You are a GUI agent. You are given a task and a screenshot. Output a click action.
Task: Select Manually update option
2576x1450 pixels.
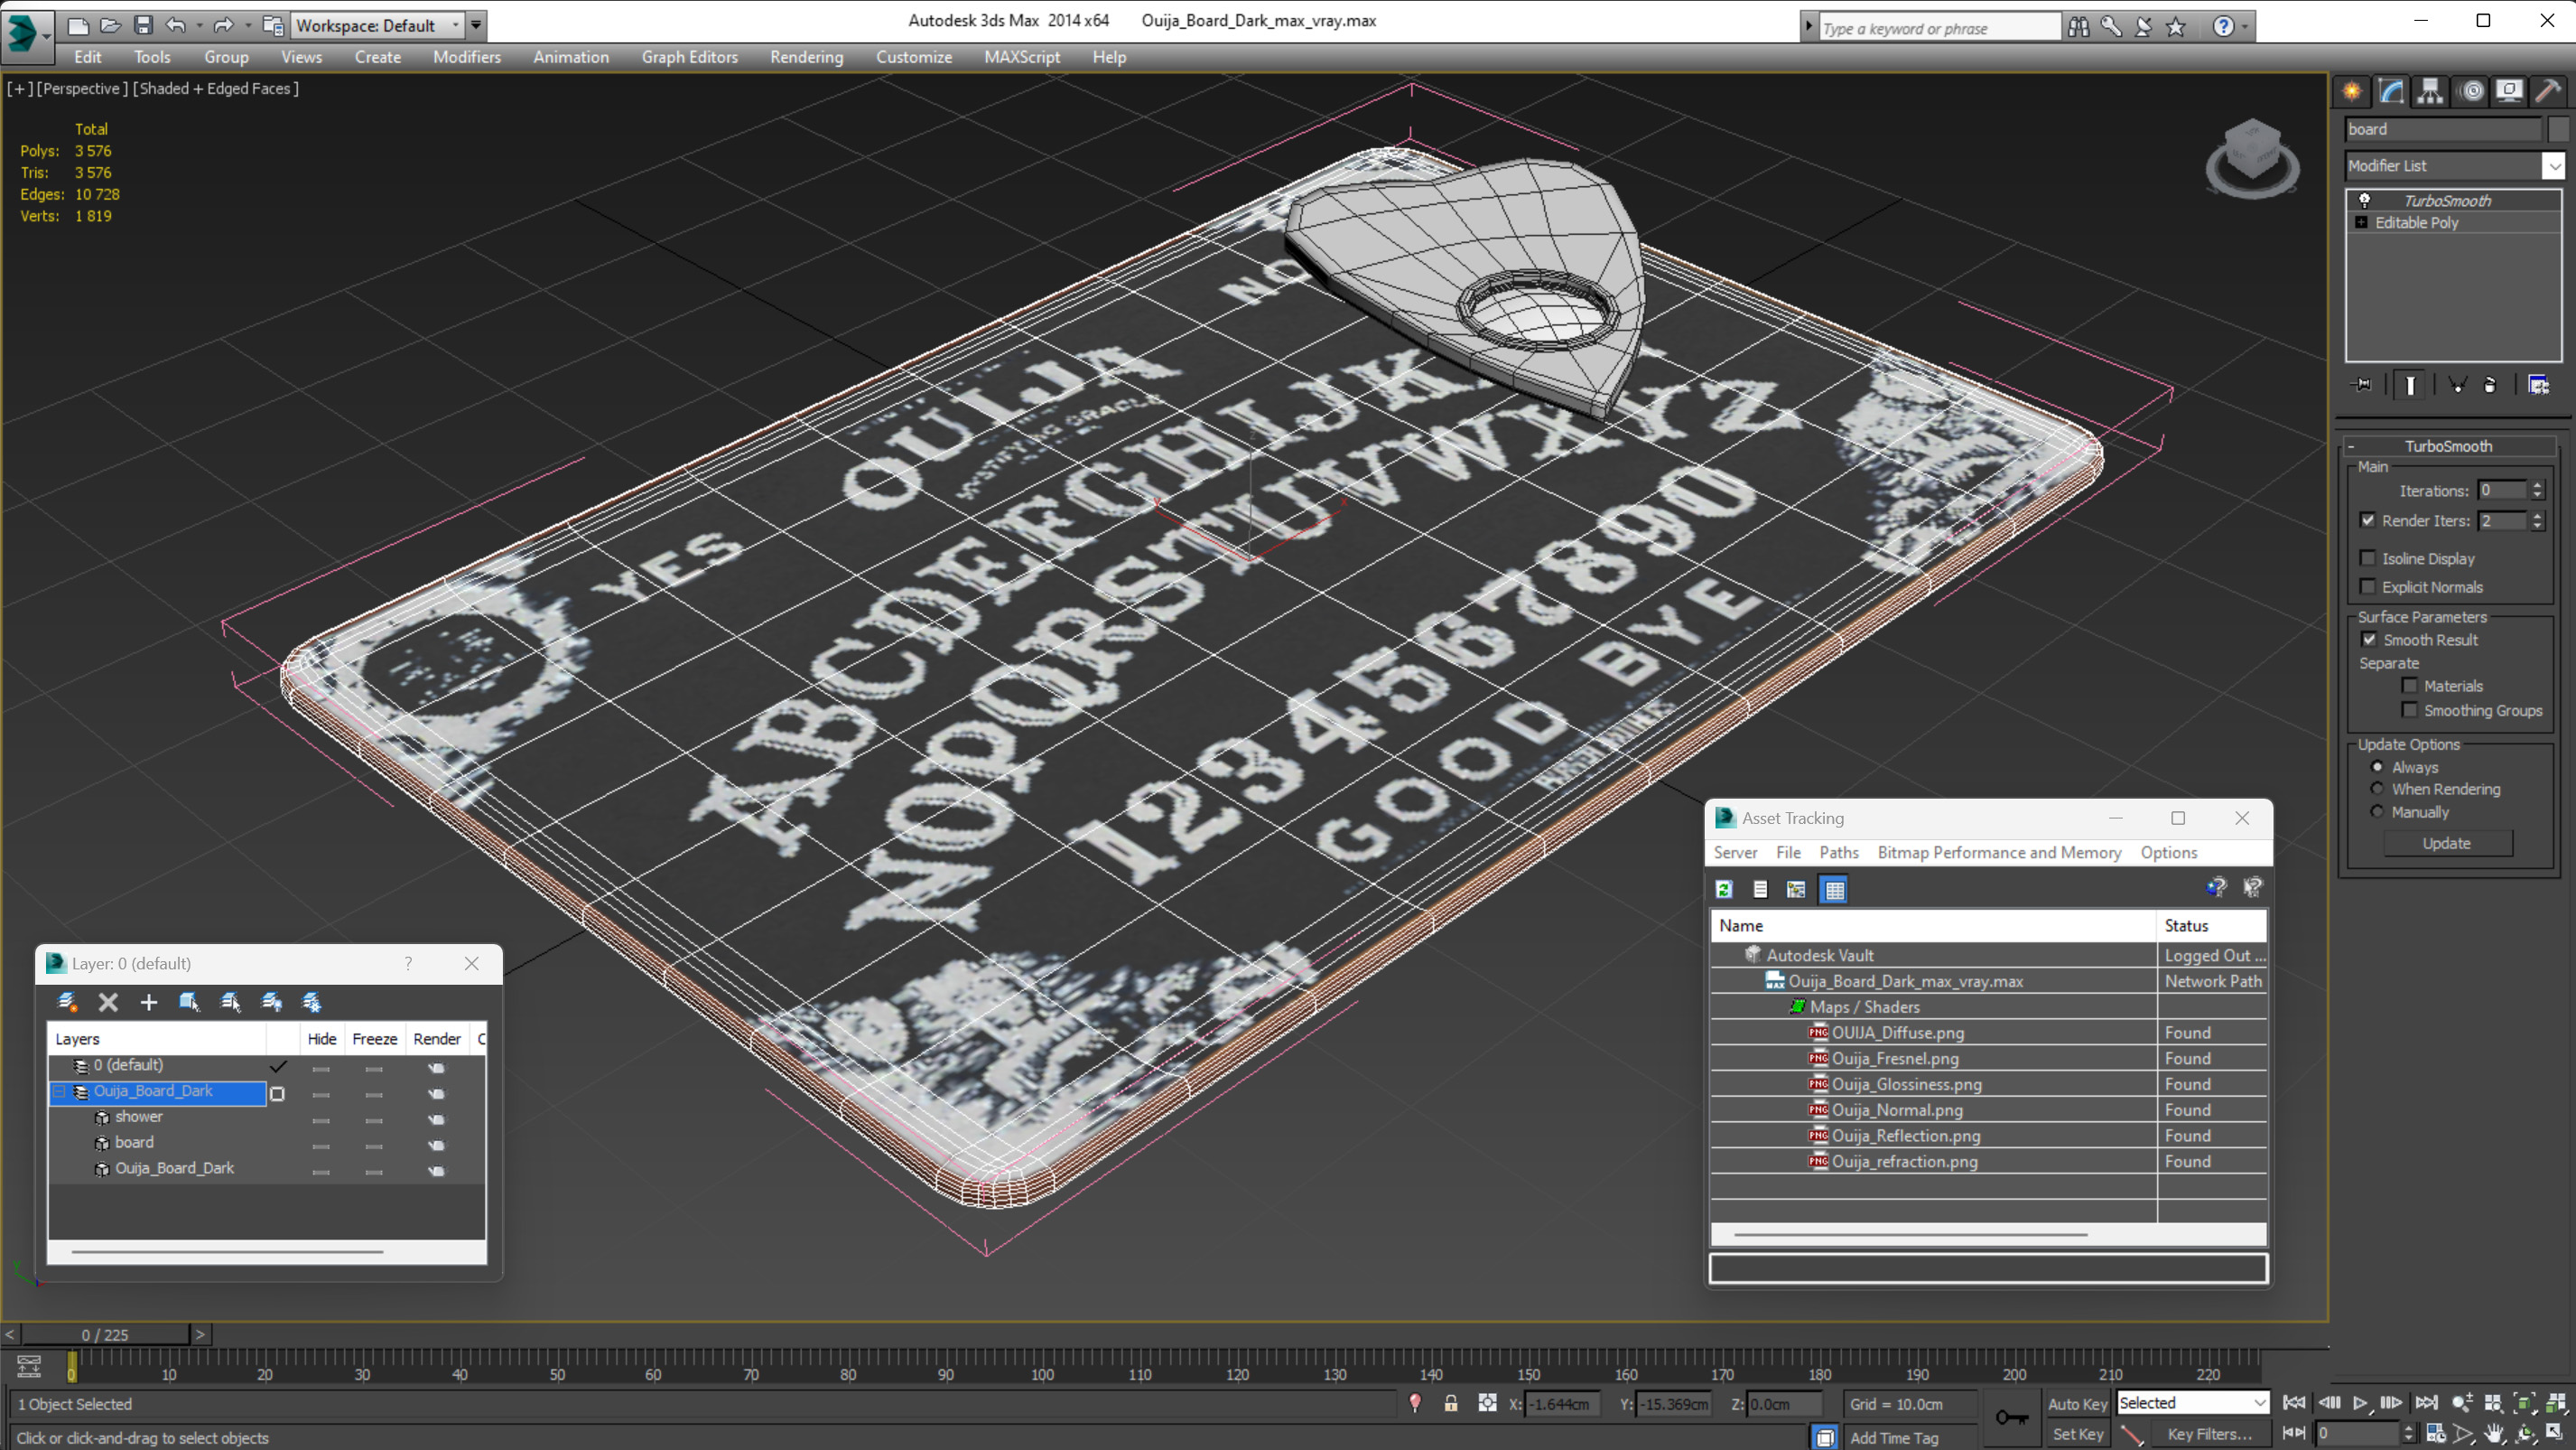tap(2377, 811)
